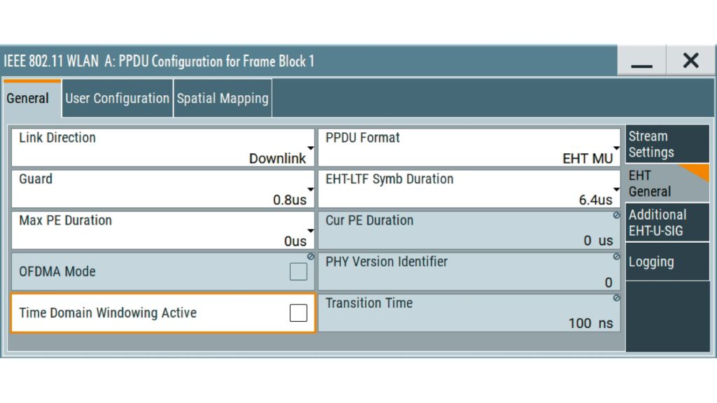This screenshot has height=403, width=717.
Task: Enable Time Domain Windowing Active checkbox
Action: 298,313
